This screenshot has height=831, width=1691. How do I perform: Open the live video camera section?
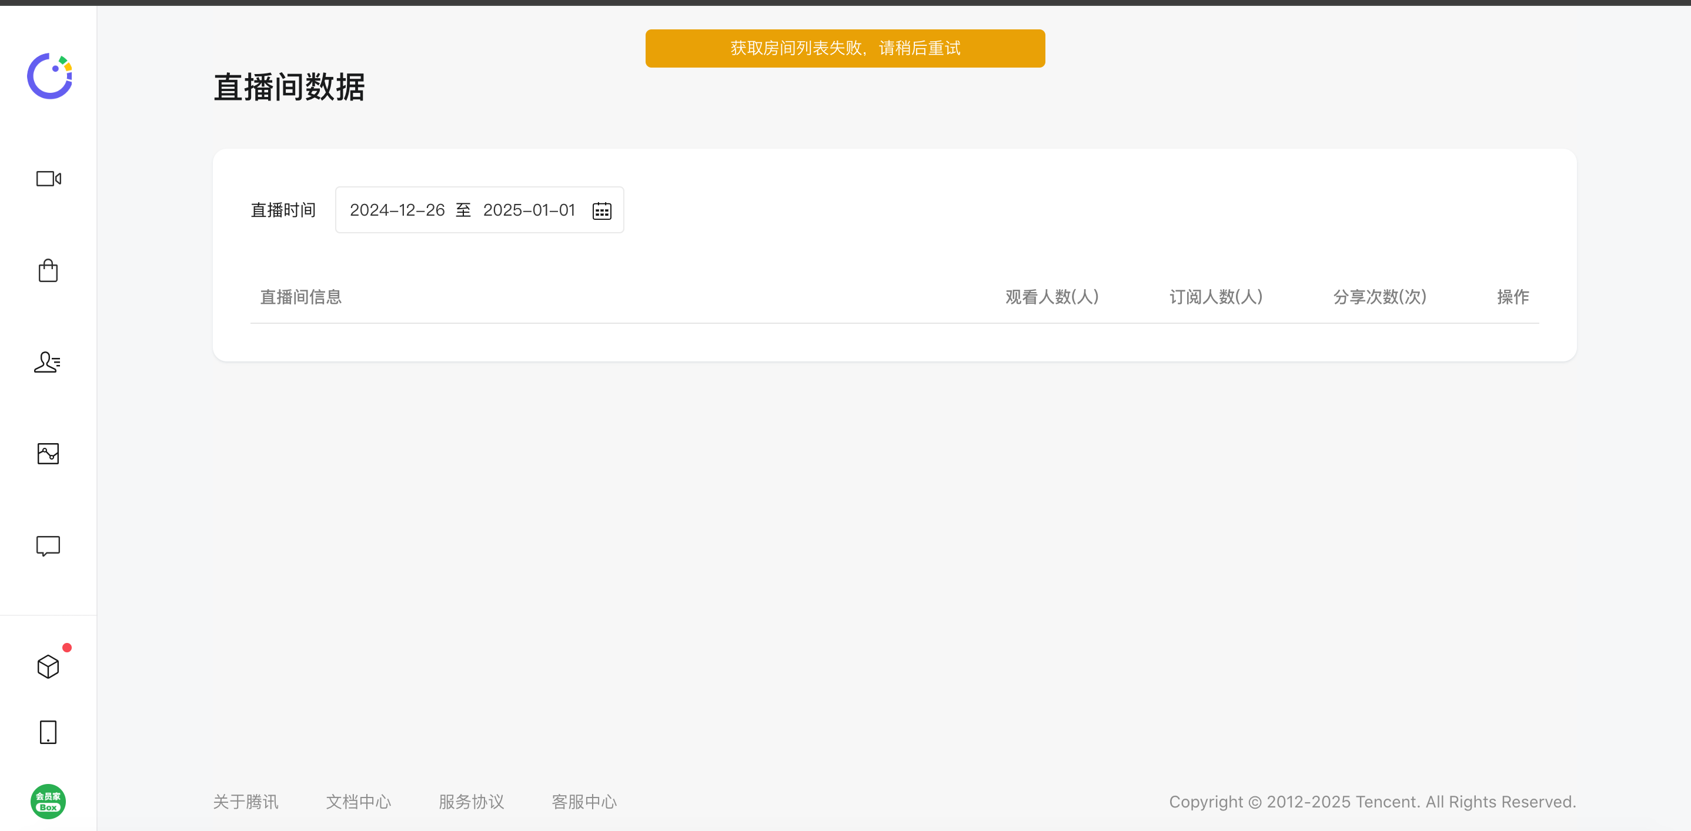(49, 179)
